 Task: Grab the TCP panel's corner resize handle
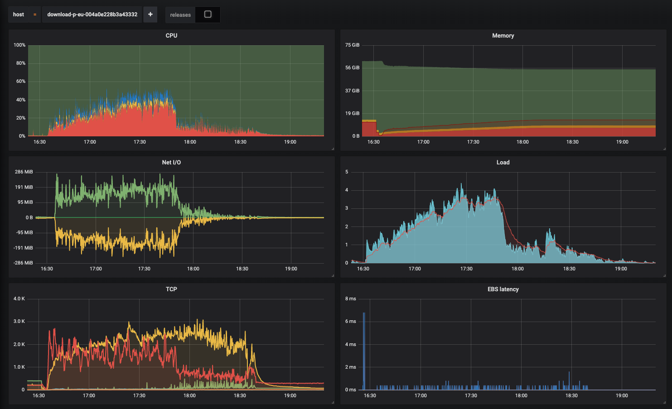pyautogui.click(x=333, y=402)
